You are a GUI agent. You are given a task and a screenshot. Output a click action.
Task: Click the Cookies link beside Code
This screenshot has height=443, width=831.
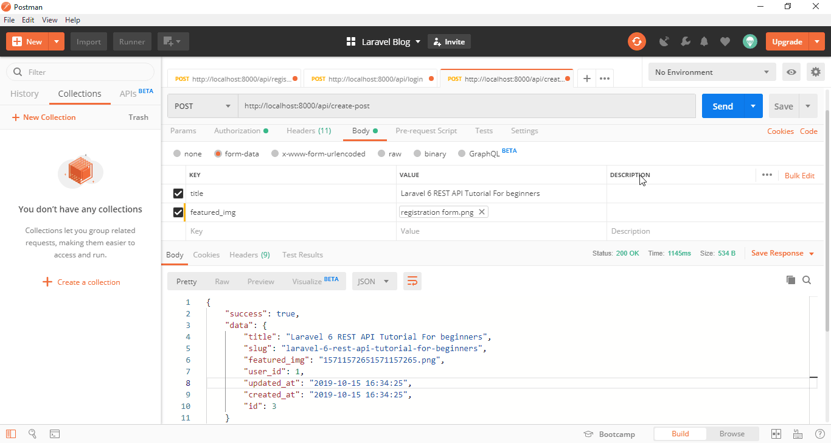(x=781, y=131)
